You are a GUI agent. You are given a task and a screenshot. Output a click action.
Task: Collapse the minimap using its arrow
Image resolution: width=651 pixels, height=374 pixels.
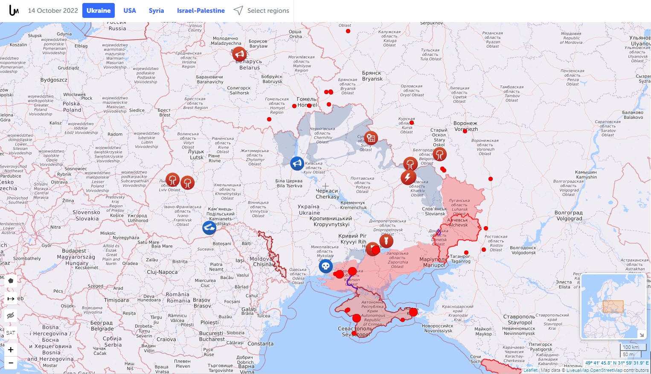click(641, 335)
